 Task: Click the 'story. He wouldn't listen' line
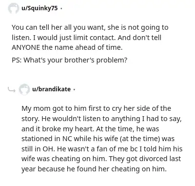101,119
